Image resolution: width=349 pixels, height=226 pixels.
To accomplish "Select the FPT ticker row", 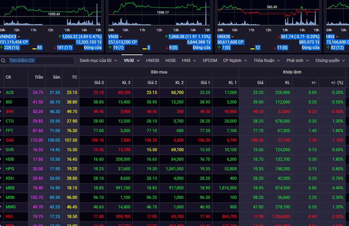I will point(9,130).
